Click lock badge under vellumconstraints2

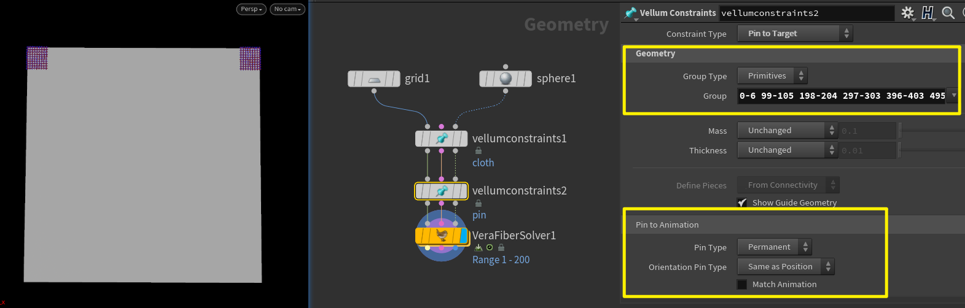pos(478,203)
